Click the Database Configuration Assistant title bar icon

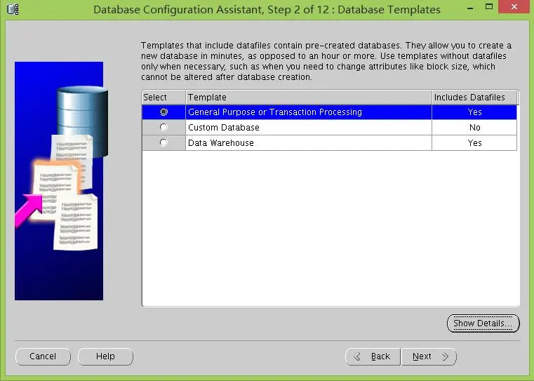point(13,9)
